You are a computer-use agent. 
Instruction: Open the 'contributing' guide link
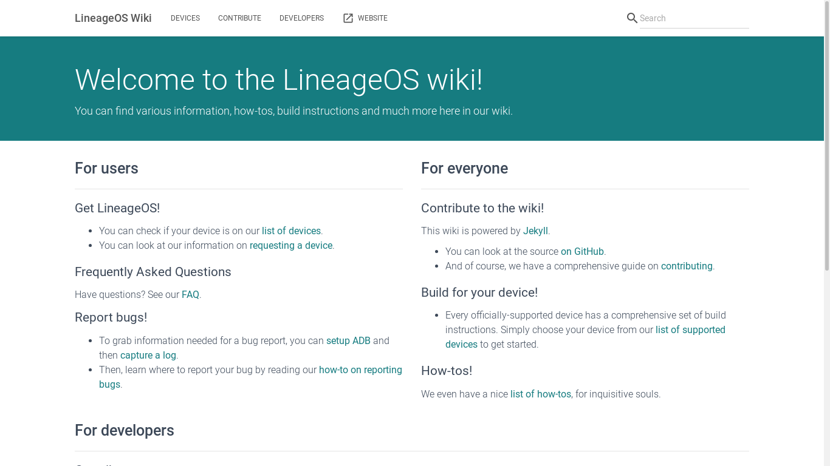coord(687,266)
